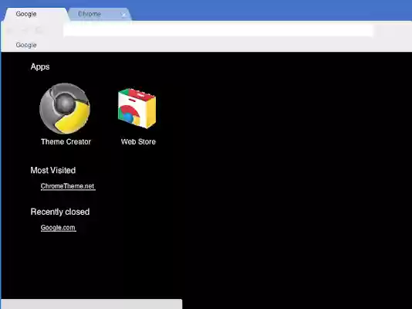
Task: Open the Google.com recently closed link
Action: click(59, 228)
